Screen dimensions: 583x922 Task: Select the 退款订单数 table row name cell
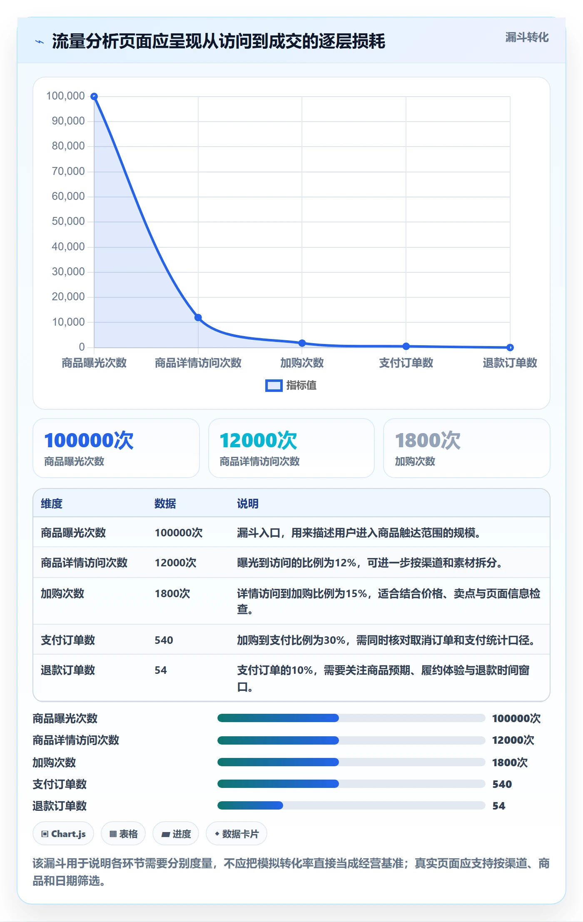68,670
